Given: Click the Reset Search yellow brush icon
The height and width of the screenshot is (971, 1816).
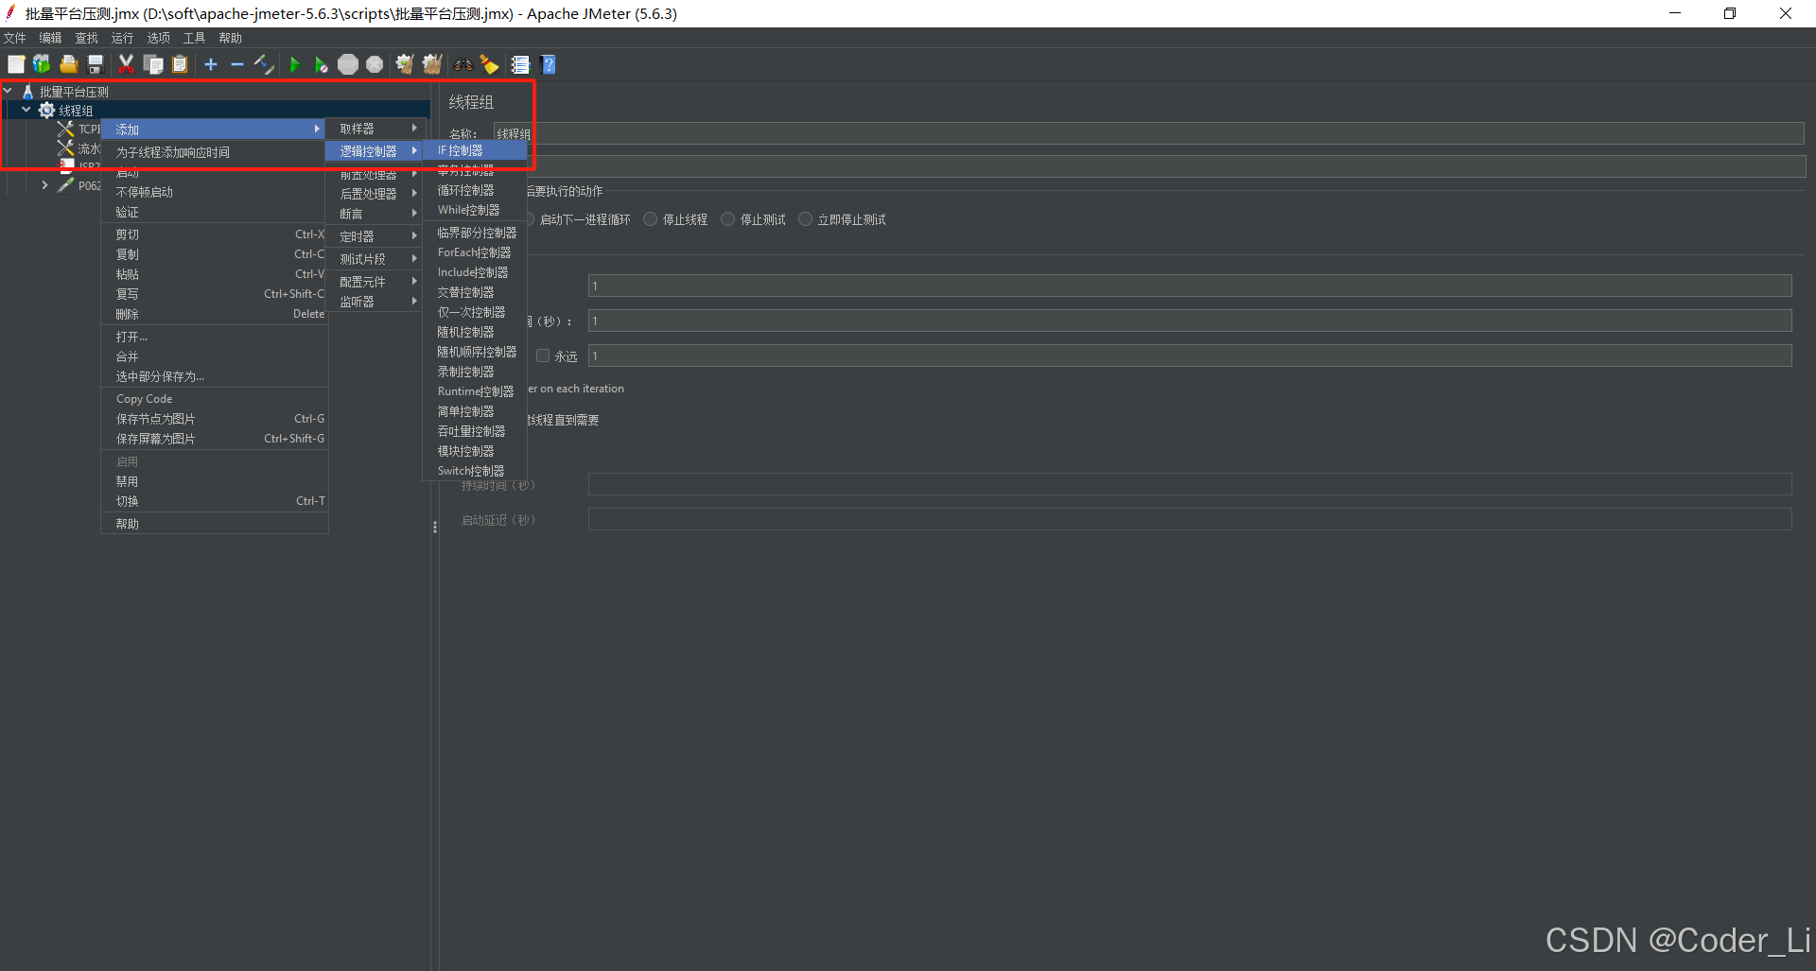Looking at the screenshot, I should 490,64.
